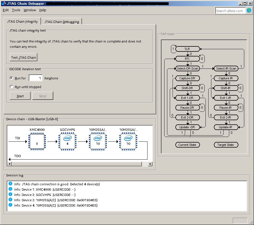Screen dimensions: 254x225
Task: Click the Update-IR state node
Action: pos(226,127)
